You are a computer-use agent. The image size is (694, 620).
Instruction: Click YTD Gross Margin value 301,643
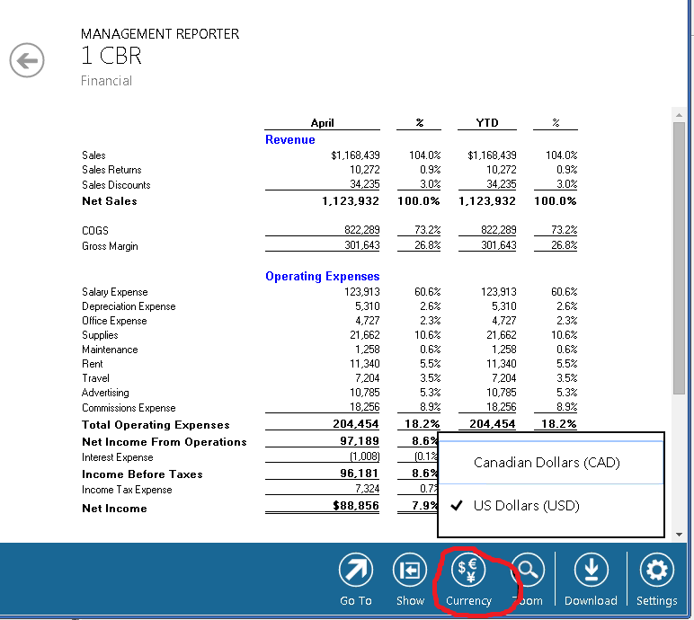pos(498,245)
